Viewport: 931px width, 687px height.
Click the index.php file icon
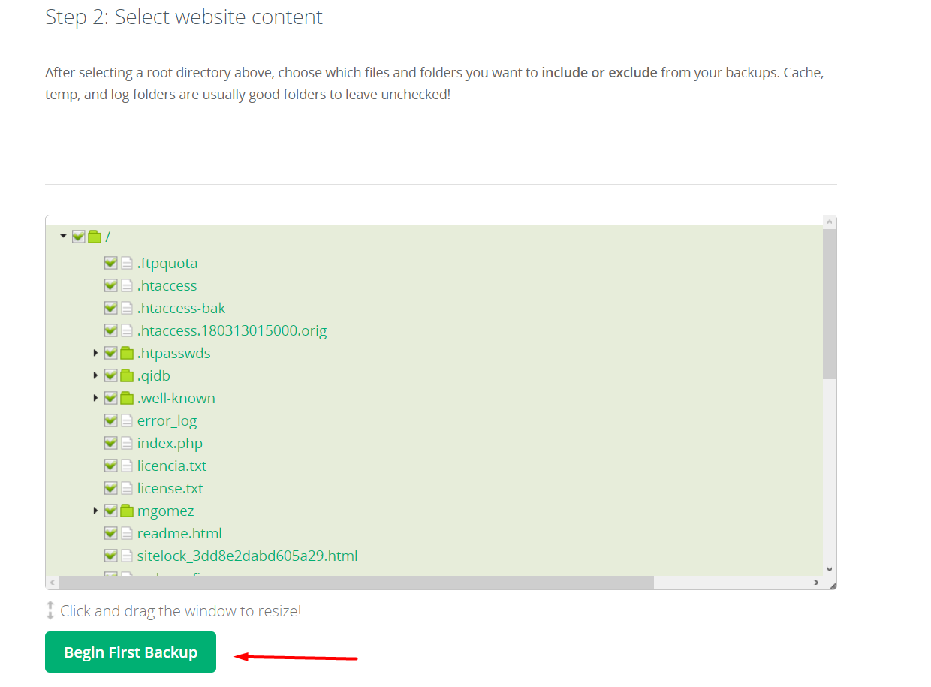[x=127, y=443]
